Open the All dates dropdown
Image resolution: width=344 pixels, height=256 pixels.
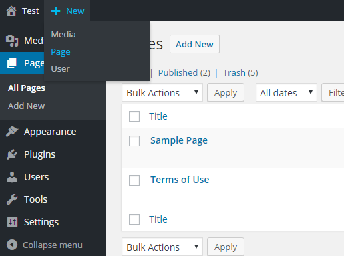tap(286, 92)
